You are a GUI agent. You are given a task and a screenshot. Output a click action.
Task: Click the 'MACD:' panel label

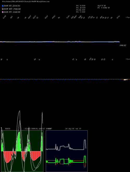coord(8,129)
